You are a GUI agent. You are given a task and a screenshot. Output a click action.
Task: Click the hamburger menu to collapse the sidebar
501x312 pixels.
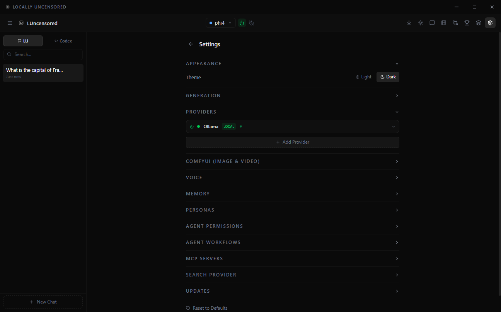(10, 23)
